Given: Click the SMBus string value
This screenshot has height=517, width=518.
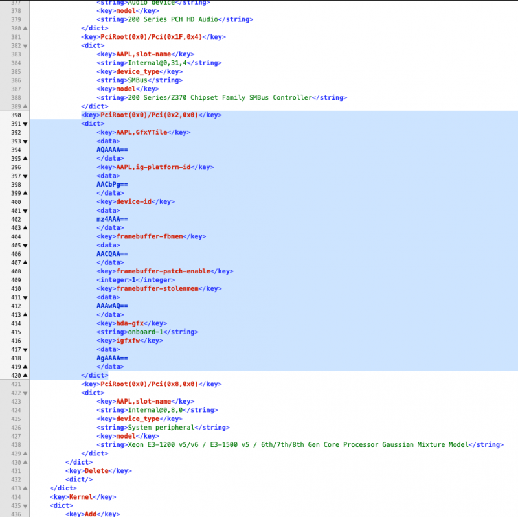Looking at the screenshot, I should [x=139, y=80].
